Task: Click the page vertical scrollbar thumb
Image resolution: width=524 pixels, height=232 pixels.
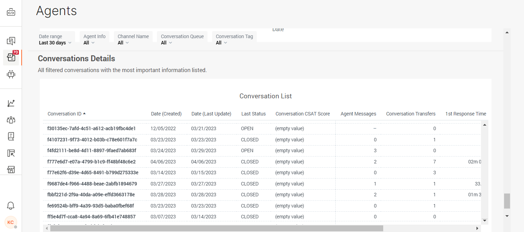Action: (x=507, y=201)
